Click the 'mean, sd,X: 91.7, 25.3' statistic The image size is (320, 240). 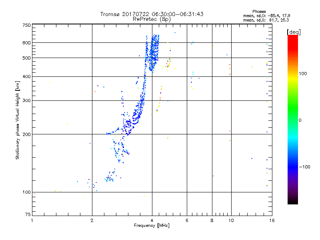266,20
